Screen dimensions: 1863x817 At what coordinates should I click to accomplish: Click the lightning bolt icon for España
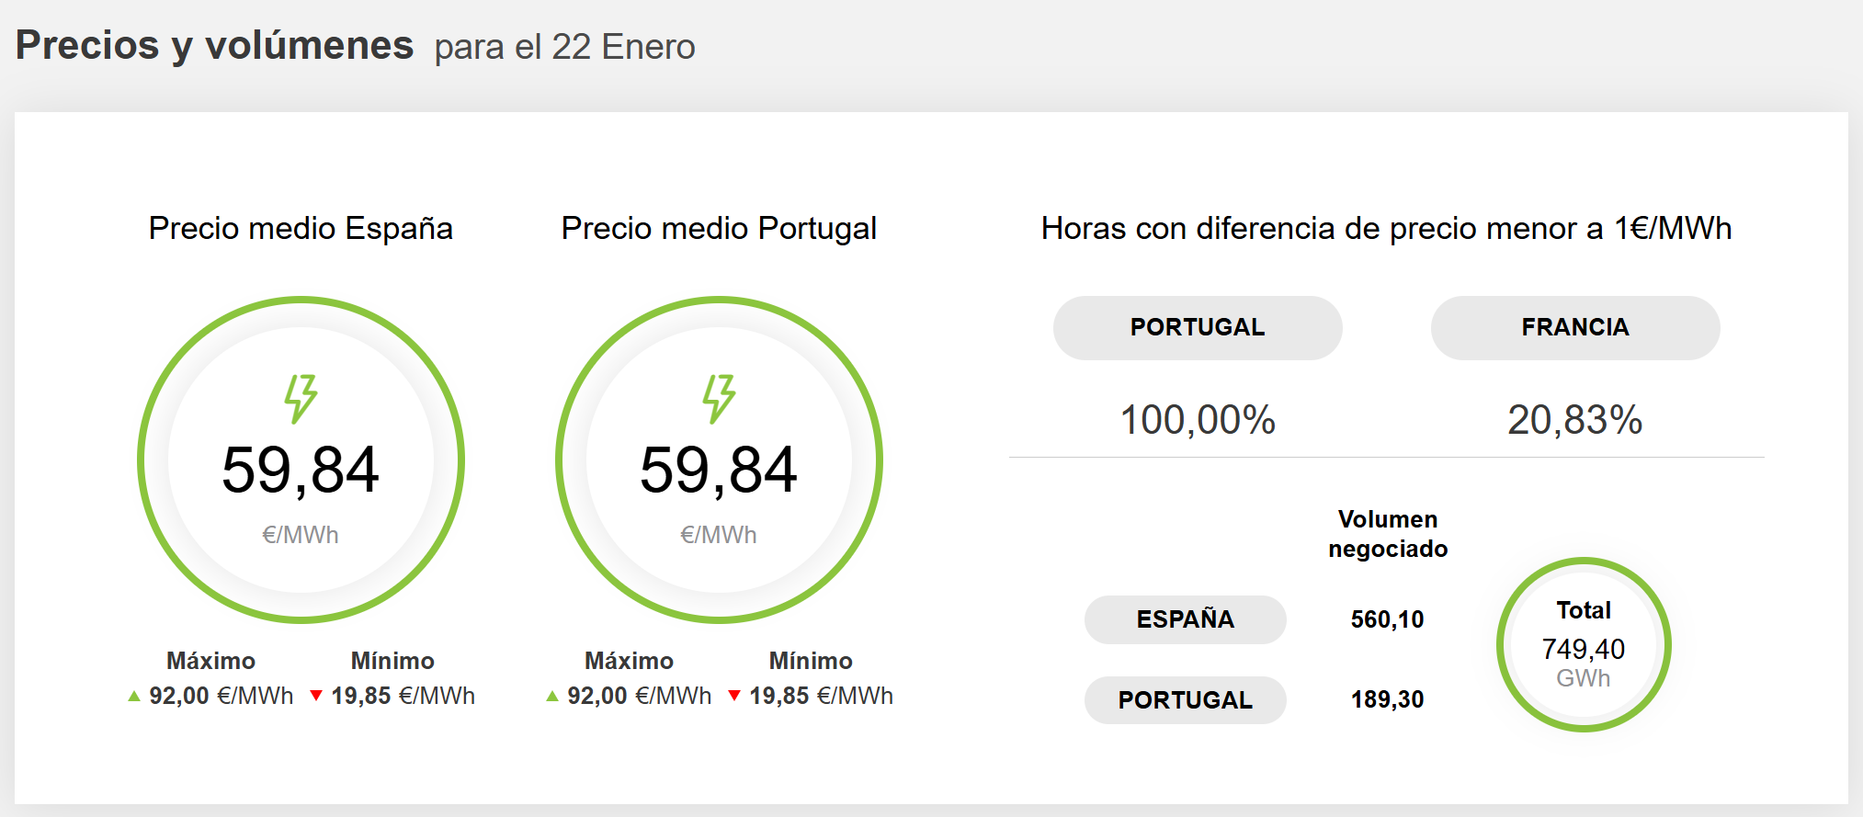coord(301,398)
